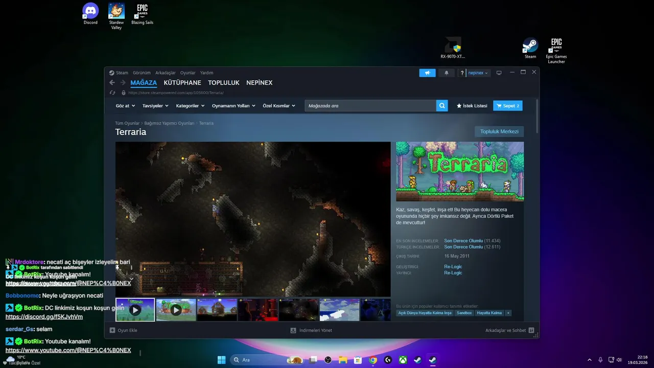Image resolution: width=654 pixels, height=368 pixels.
Task: Click Oyun Ekle at bottom left
Action: 124,330
